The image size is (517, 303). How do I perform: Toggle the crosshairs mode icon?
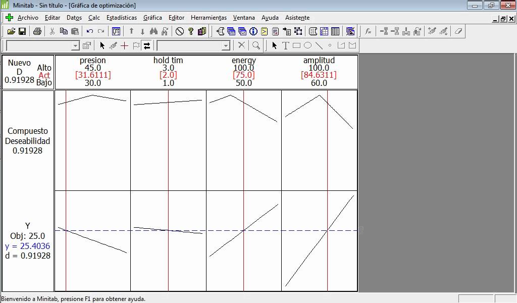coord(124,45)
